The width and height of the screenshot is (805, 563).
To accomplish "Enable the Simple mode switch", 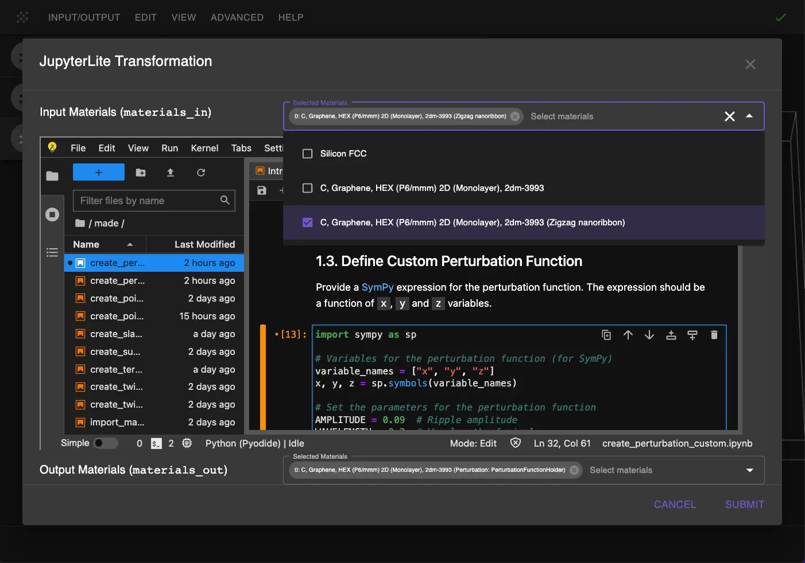I will tap(106, 443).
